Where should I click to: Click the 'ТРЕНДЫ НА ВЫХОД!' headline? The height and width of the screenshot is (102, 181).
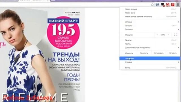click(64, 57)
